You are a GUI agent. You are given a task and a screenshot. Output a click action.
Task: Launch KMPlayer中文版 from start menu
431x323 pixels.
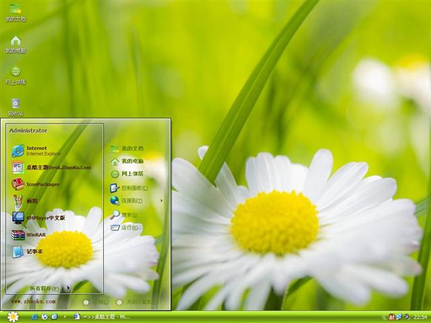tap(38, 218)
